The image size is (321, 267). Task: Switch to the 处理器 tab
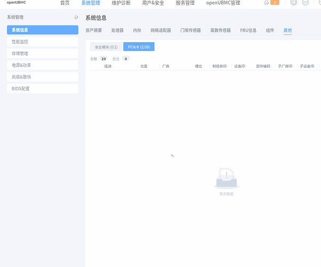117,30
